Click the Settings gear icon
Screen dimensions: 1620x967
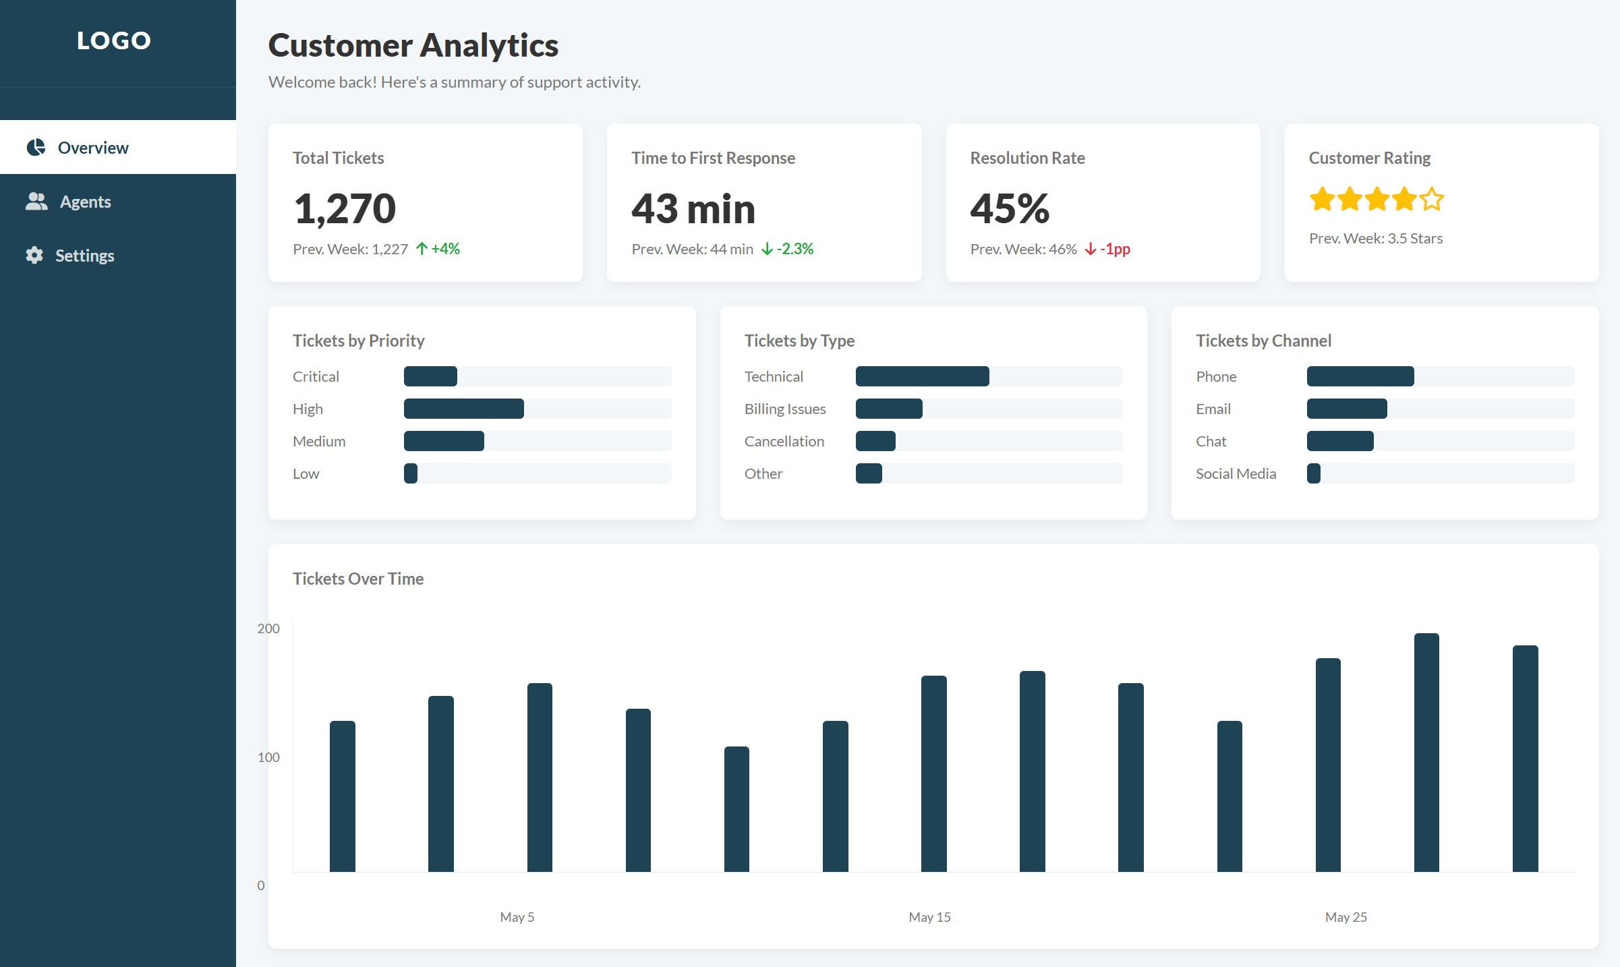(34, 255)
